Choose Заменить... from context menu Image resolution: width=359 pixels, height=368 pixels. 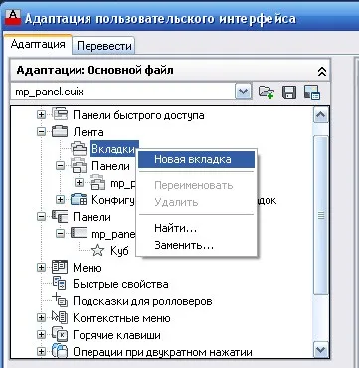coord(196,245)
